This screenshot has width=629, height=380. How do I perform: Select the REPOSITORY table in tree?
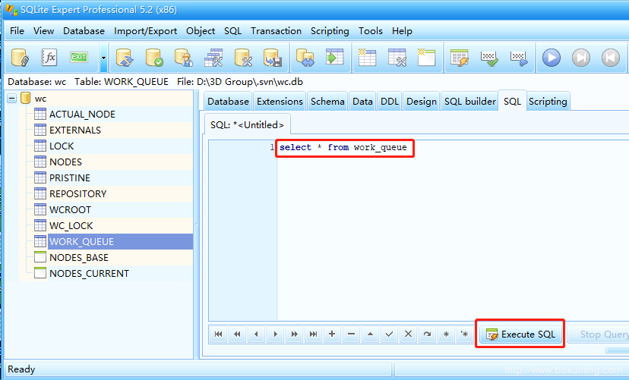pyautogui.click(x=77, y=194)
